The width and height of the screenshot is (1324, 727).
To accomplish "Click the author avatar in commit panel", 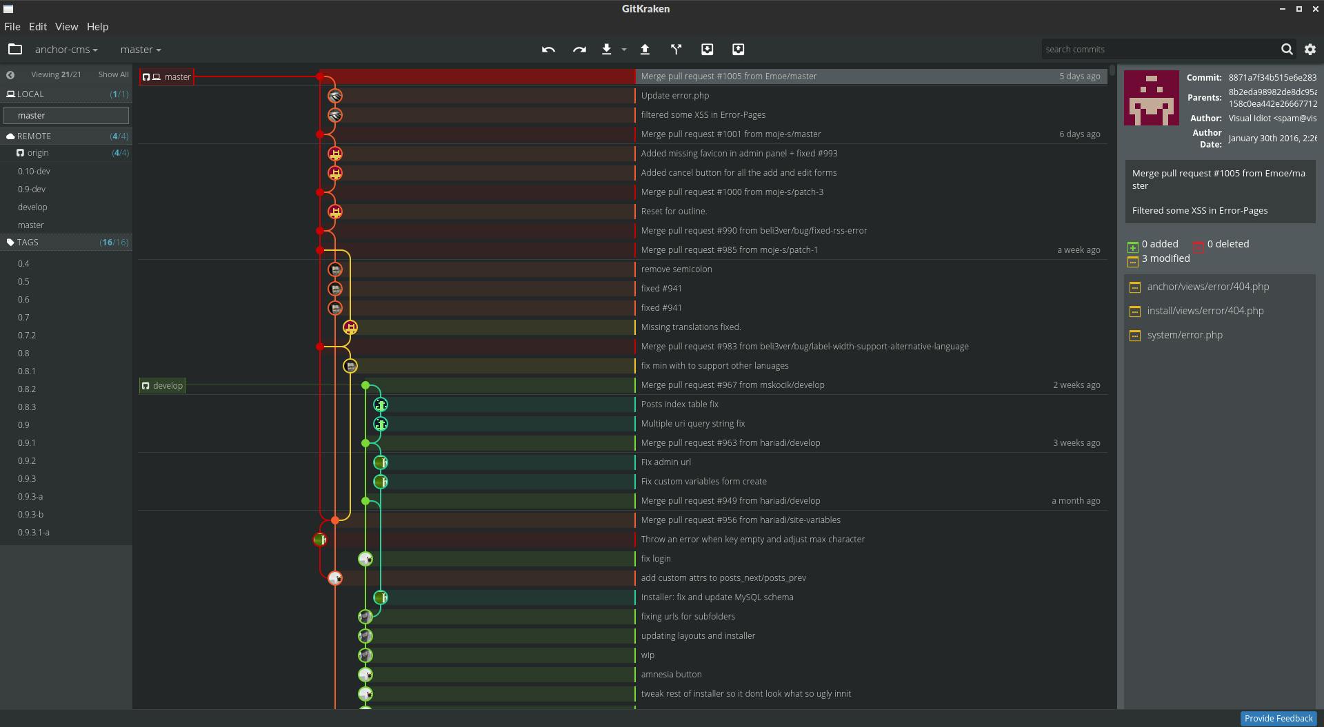I will tap(1152, 98).
